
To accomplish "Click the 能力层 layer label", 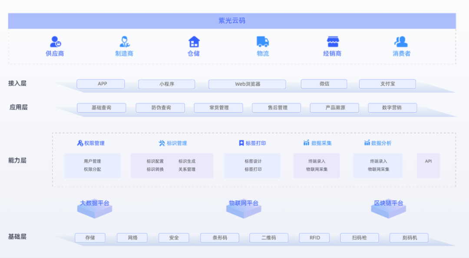I will click(x=17, y=160).
